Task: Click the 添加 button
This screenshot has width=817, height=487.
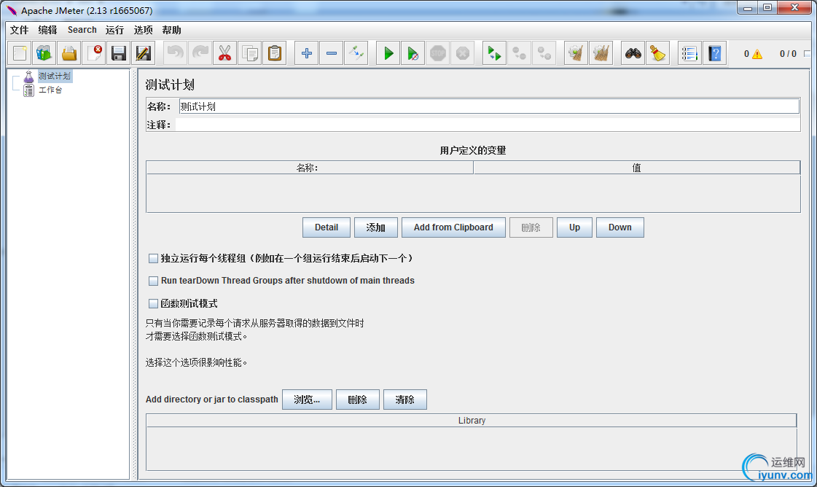Action: tap(375, 227)
